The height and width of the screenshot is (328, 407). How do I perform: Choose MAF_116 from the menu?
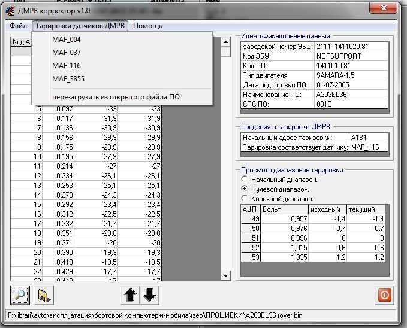pos(122,66)
